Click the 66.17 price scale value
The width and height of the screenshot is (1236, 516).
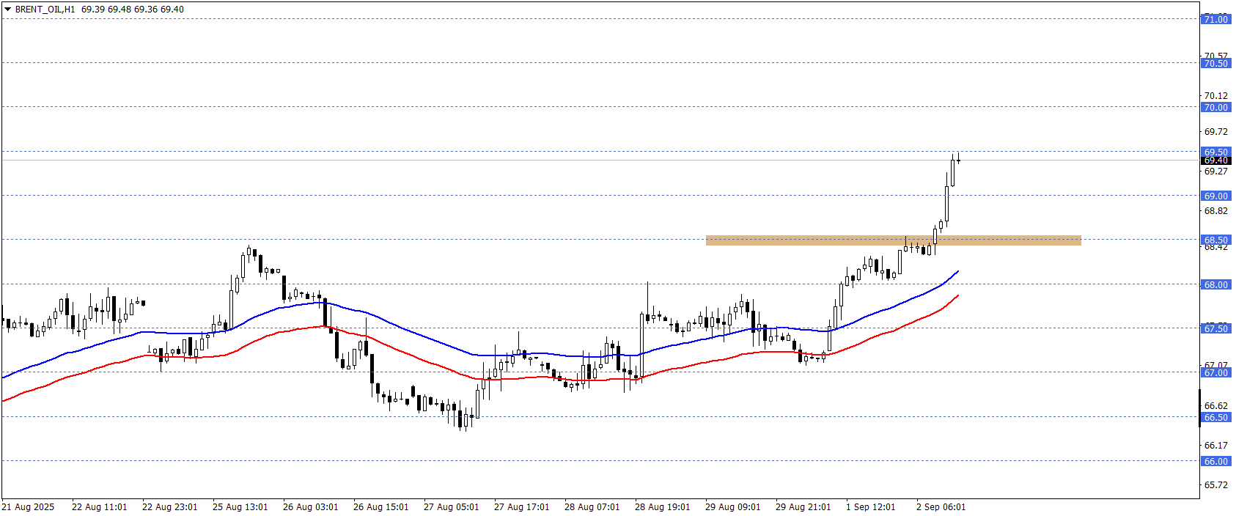(1215, 446)
